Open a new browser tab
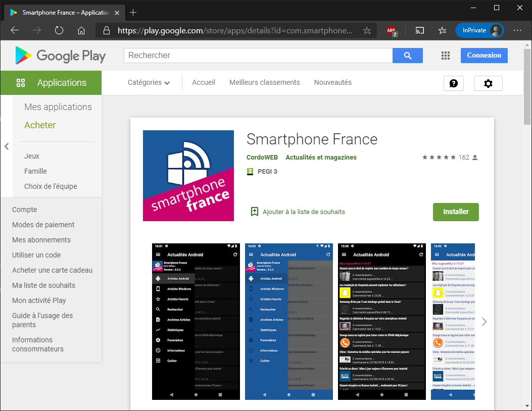This screenshot has width=532, height=411. click(x=133, y=13)
